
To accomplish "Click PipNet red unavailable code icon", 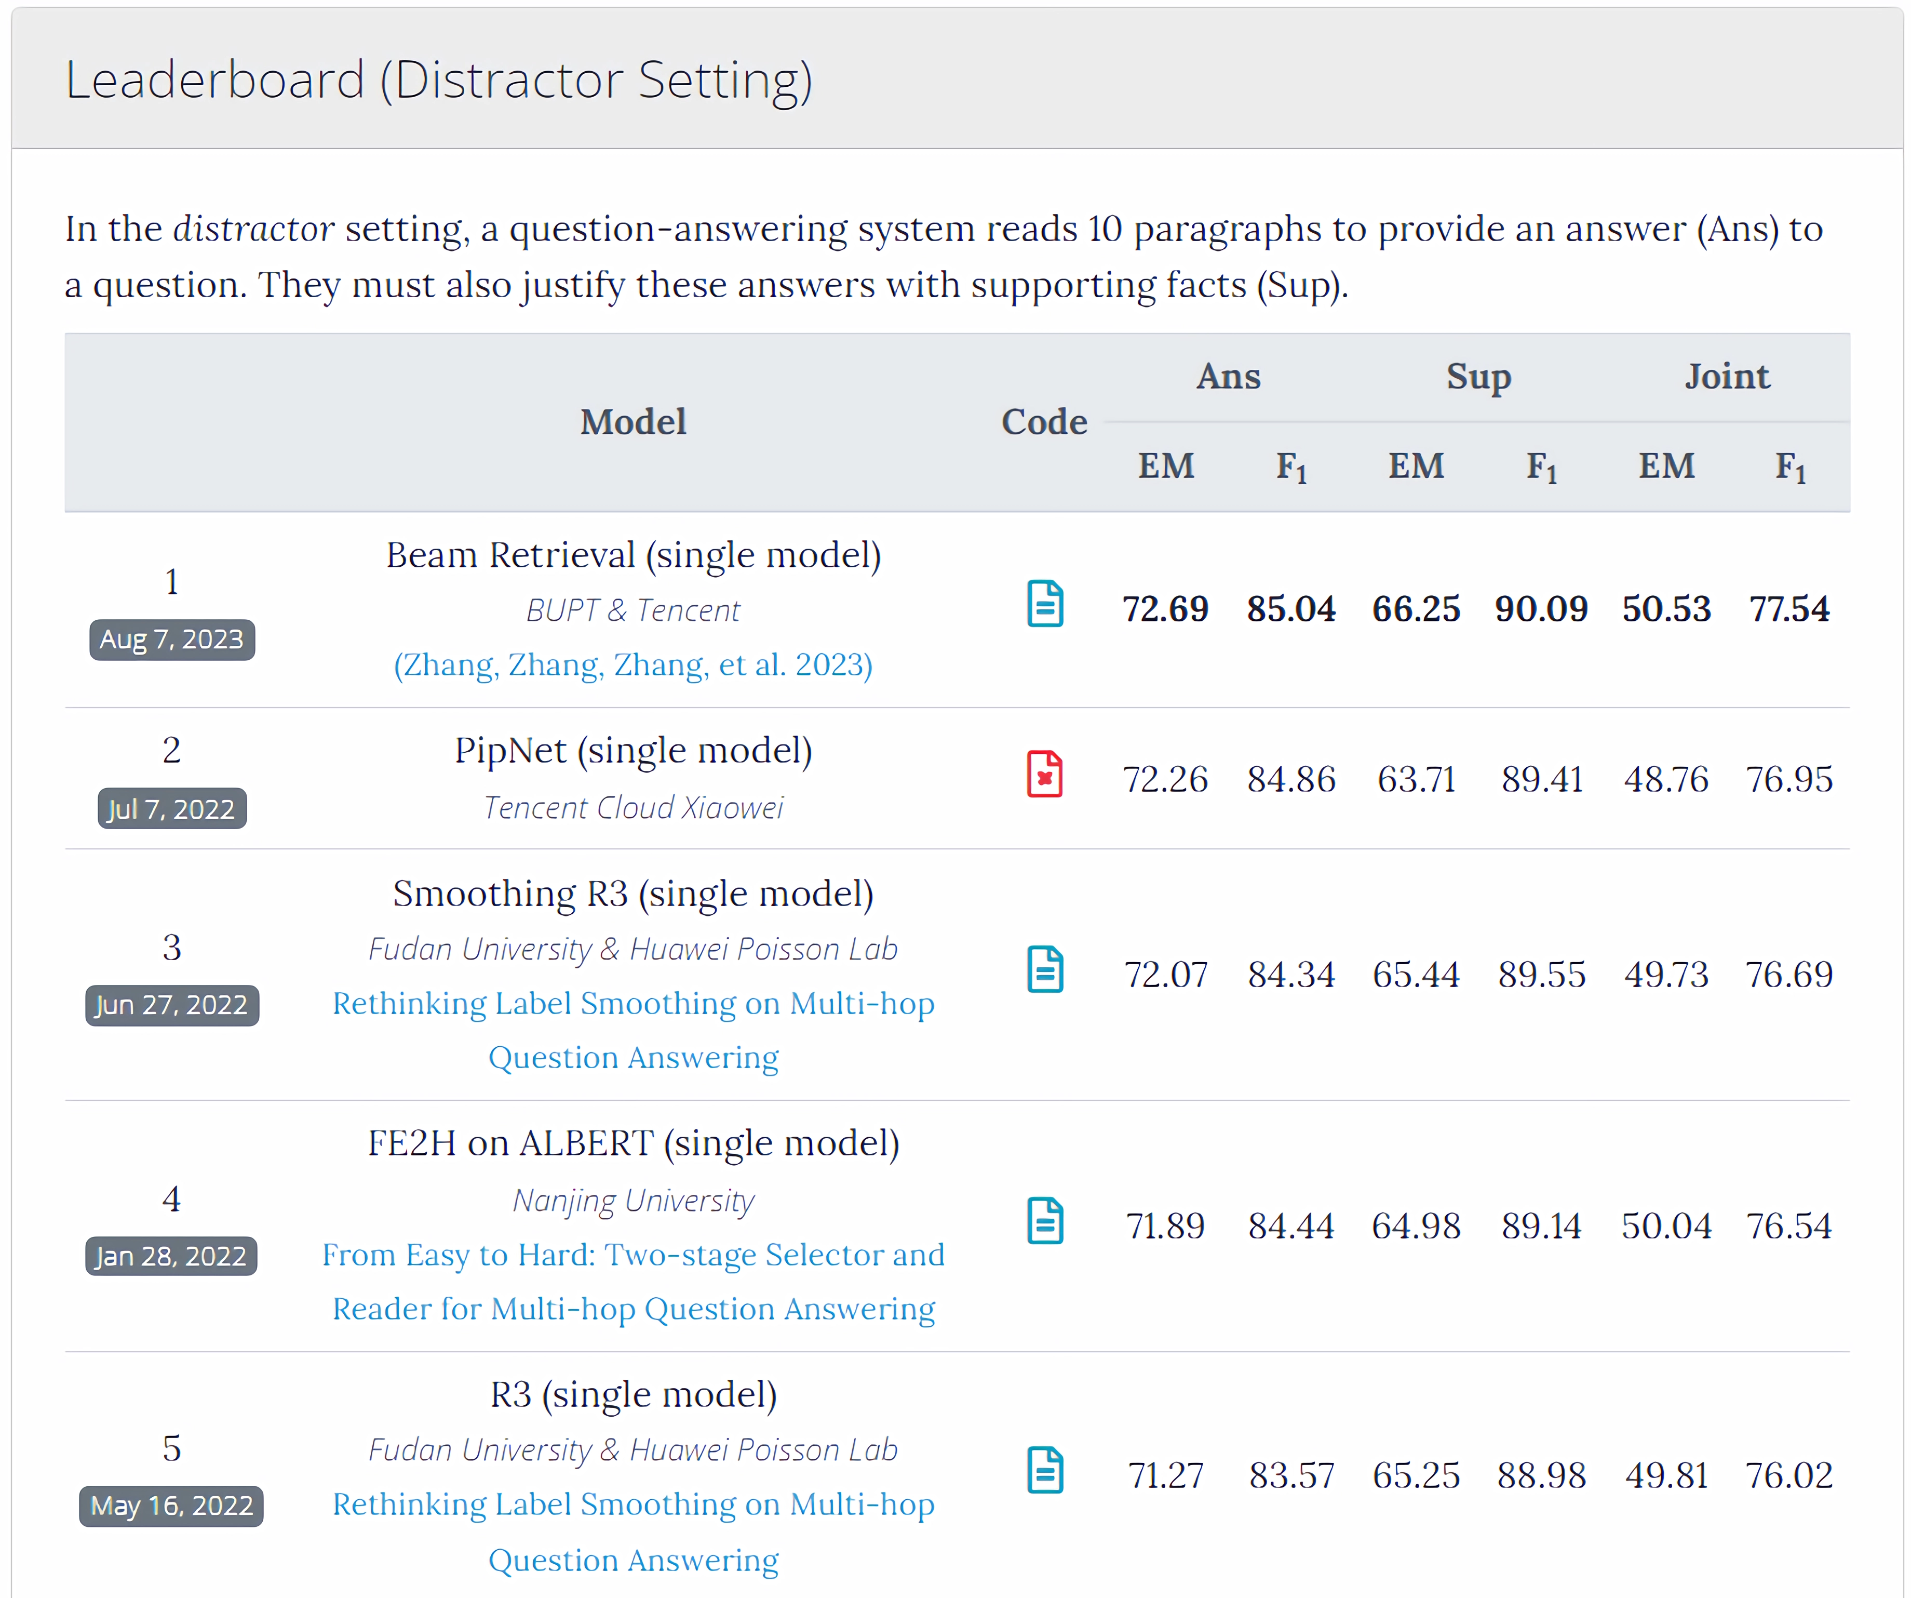I will click(x=1045, y=774).
